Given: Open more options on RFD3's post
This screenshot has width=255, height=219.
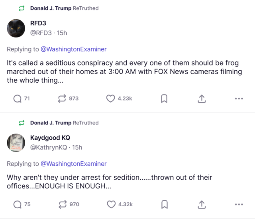Looking at the screenshot, I should pyautogui.click(x=239, y=99).
